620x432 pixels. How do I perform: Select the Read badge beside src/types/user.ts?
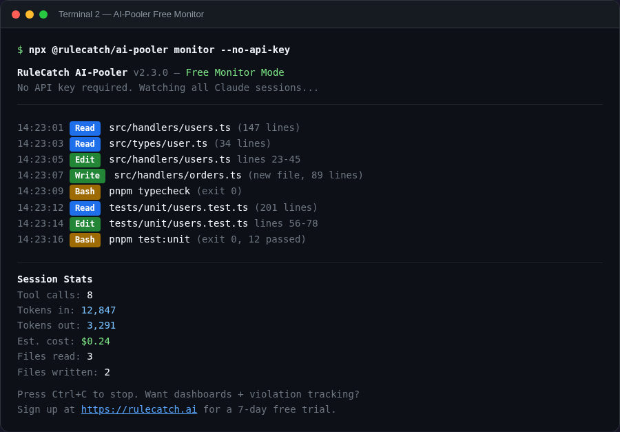tap(85, 143)
